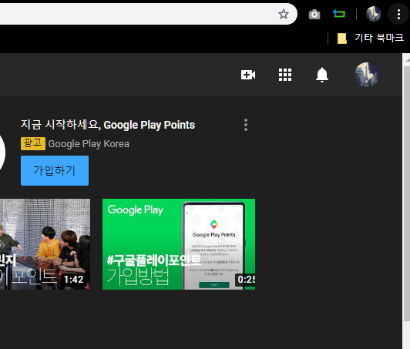Click the page's vertical scrollbar
The height and width of the screenshot is (349, 410).
pyautogui.click(x=407, y=193)
